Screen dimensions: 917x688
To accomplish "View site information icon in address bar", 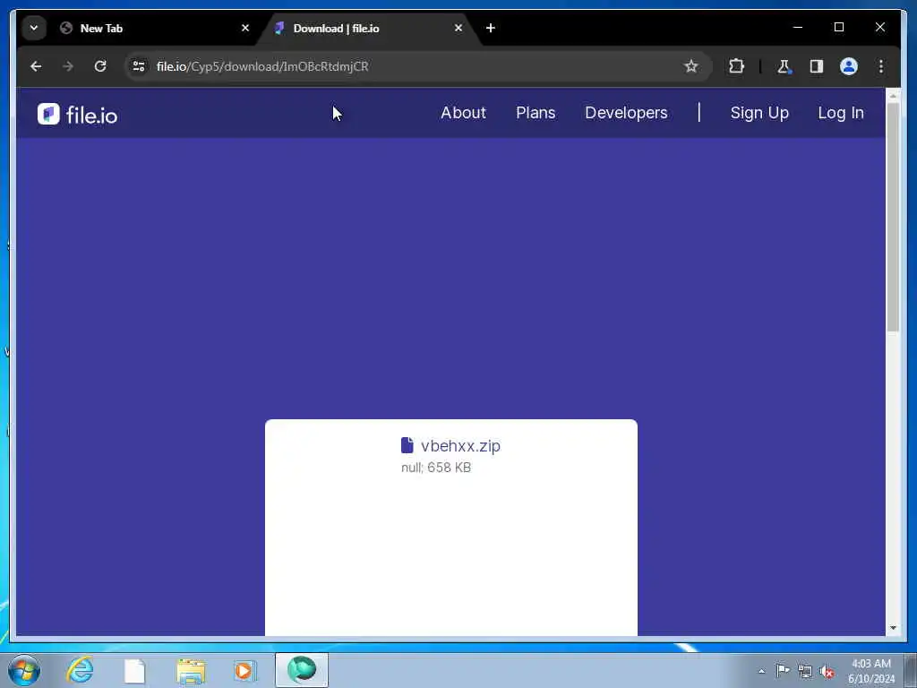I will 139,66.
